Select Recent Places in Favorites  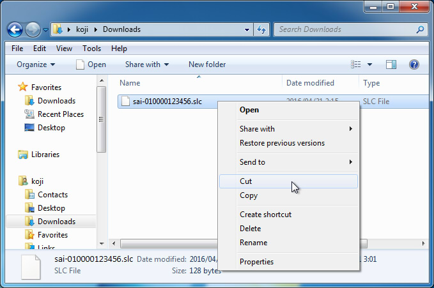tap(60, 114)
